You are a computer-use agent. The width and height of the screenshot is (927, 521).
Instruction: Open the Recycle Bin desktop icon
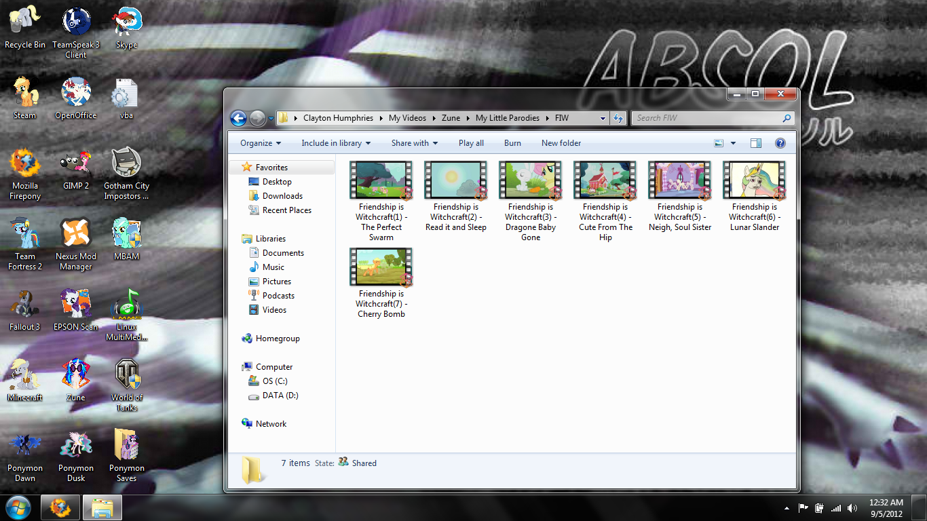[25, 28]
